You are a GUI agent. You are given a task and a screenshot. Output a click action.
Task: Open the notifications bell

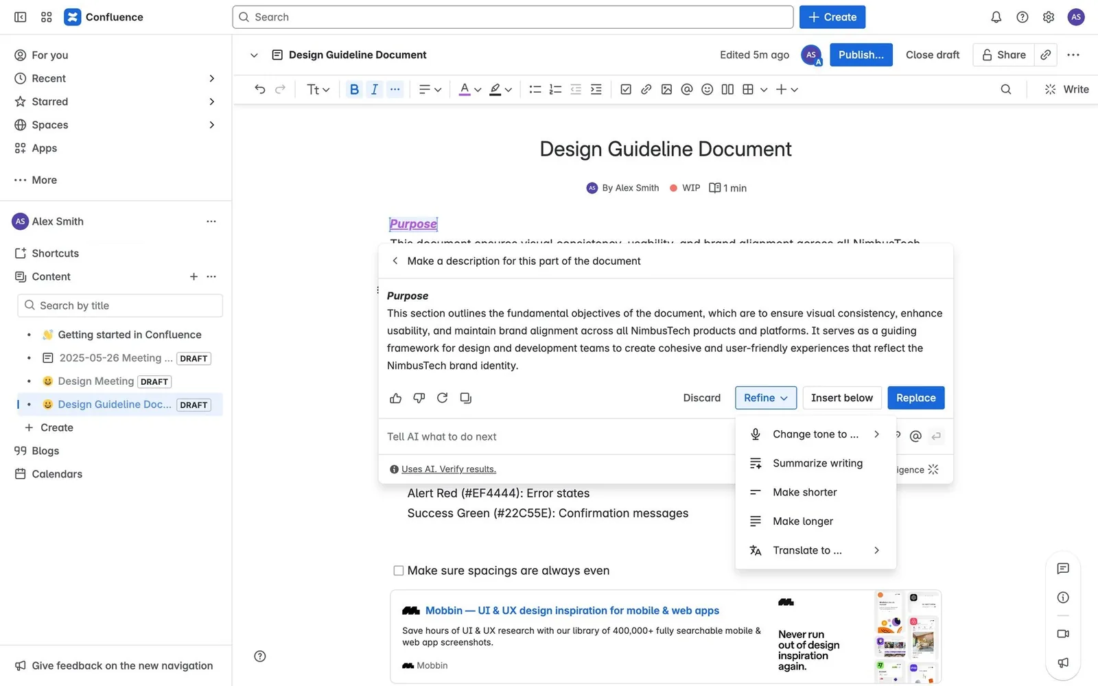point(996,17)
